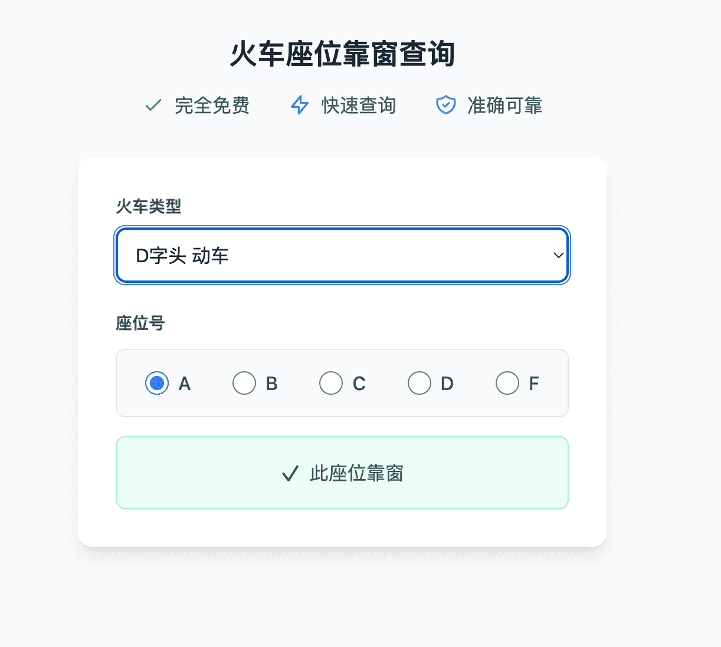Select seat radio button A
The height and width of the screenshot is (647, 721).
point(157,383)
